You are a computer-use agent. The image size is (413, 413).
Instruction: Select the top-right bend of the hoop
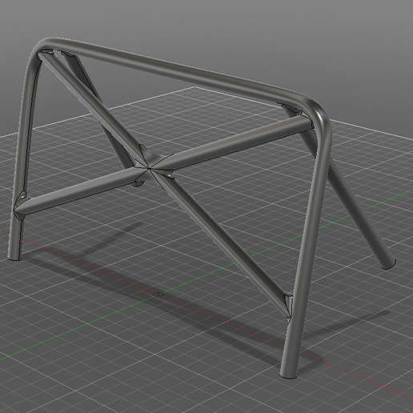tap(318, 112)
